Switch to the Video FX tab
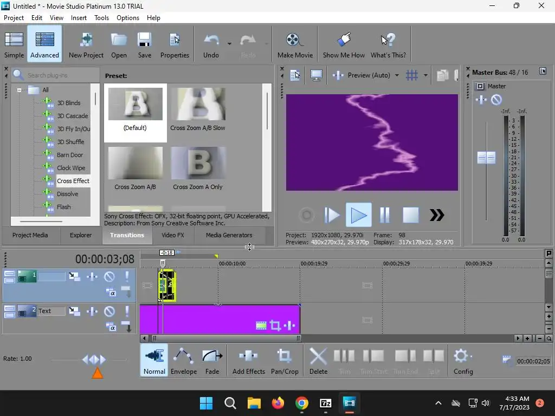This screenshot has height=416, width=555. tap(173, 235)
